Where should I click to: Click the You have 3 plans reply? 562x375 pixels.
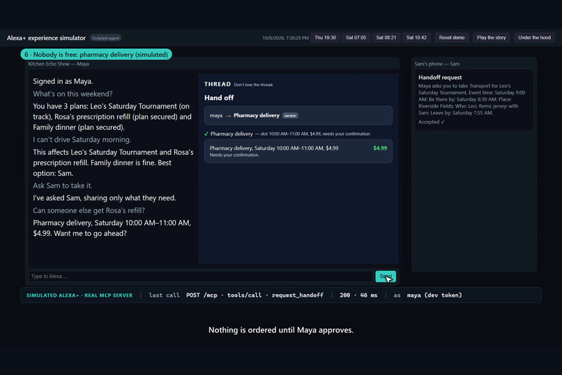112,117
